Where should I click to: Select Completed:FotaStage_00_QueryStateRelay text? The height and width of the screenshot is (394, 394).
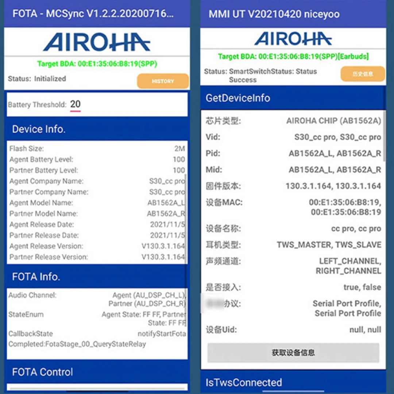click(77, 344)
